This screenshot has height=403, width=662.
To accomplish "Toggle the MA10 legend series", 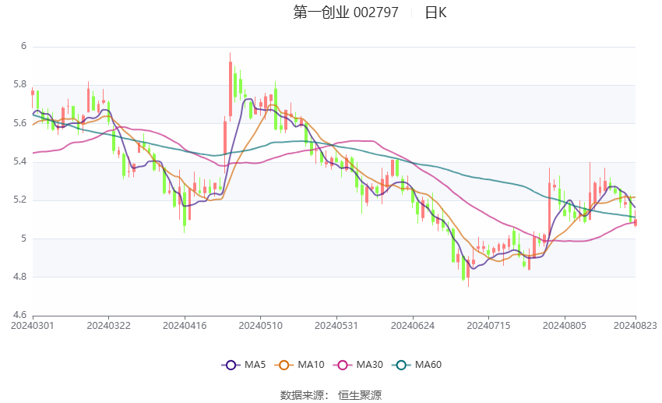I will (299, 365).
